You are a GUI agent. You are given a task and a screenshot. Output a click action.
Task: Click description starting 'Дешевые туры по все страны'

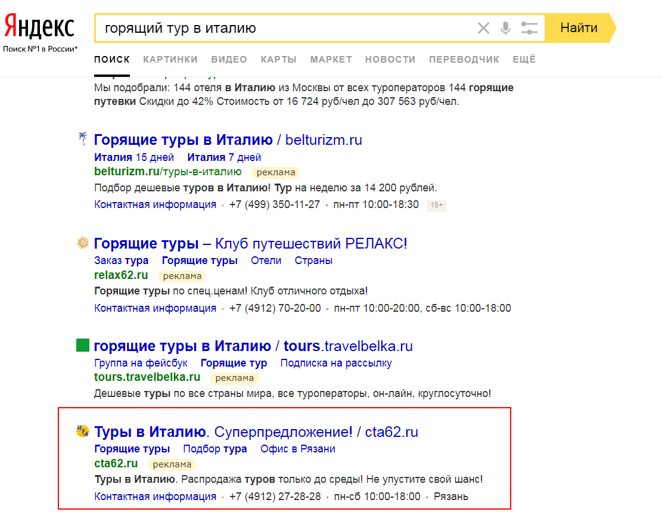pos(292,394)
